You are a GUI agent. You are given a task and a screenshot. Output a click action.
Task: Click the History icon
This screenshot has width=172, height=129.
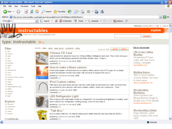(x=70, y=12)
